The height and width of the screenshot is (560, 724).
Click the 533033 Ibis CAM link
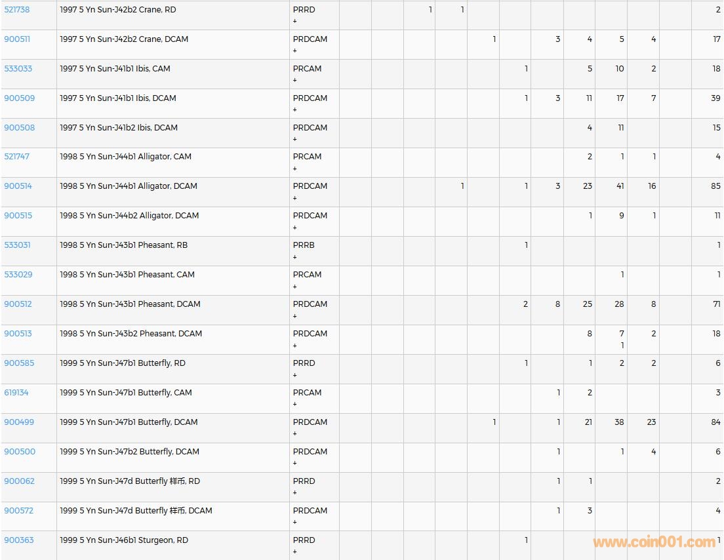pyautogui.click(x=18, y=69)
